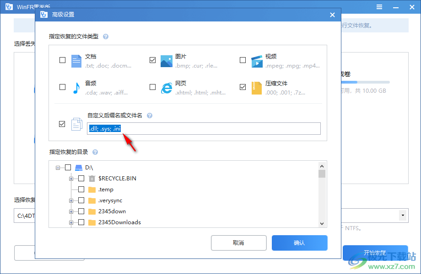This screenshot has height=274, width=421.
Task: Click the 确认 confirm button
Action: point(299,242)
